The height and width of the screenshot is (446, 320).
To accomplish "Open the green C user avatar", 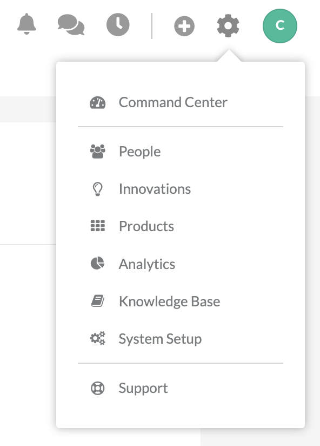I will [280, 26].
